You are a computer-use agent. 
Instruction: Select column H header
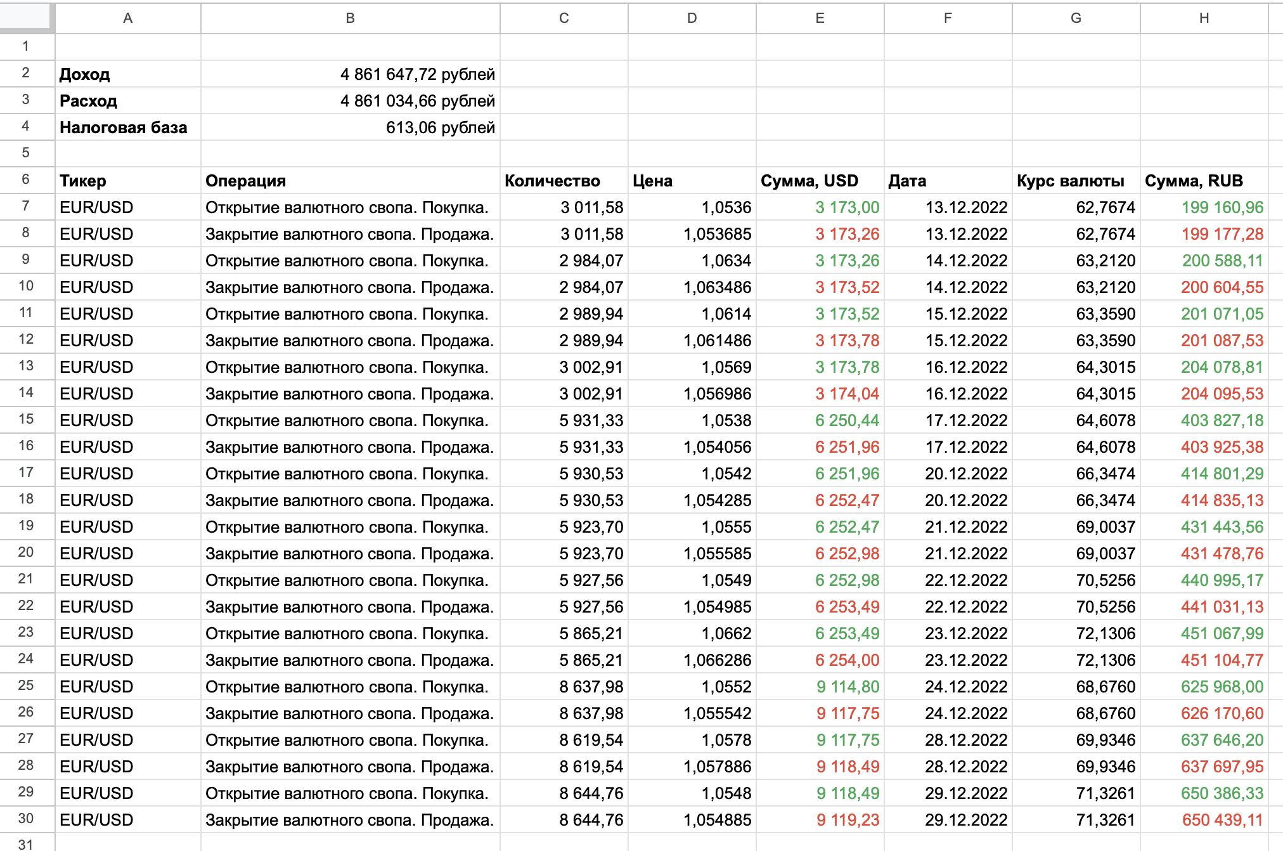pyautogui.click(x=1204, y=18)
